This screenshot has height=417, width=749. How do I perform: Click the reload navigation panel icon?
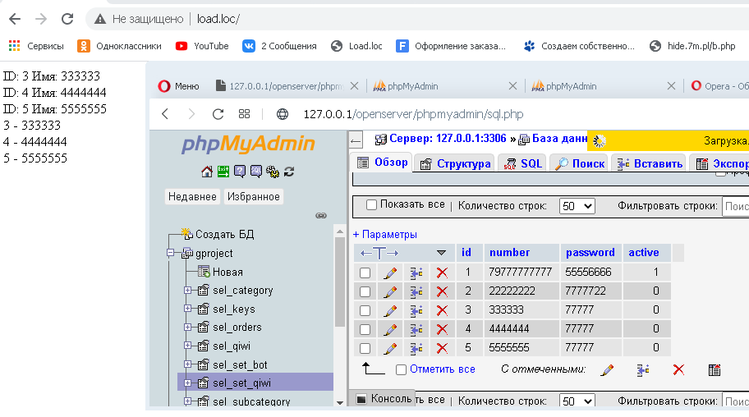click(x=289, y=172)
